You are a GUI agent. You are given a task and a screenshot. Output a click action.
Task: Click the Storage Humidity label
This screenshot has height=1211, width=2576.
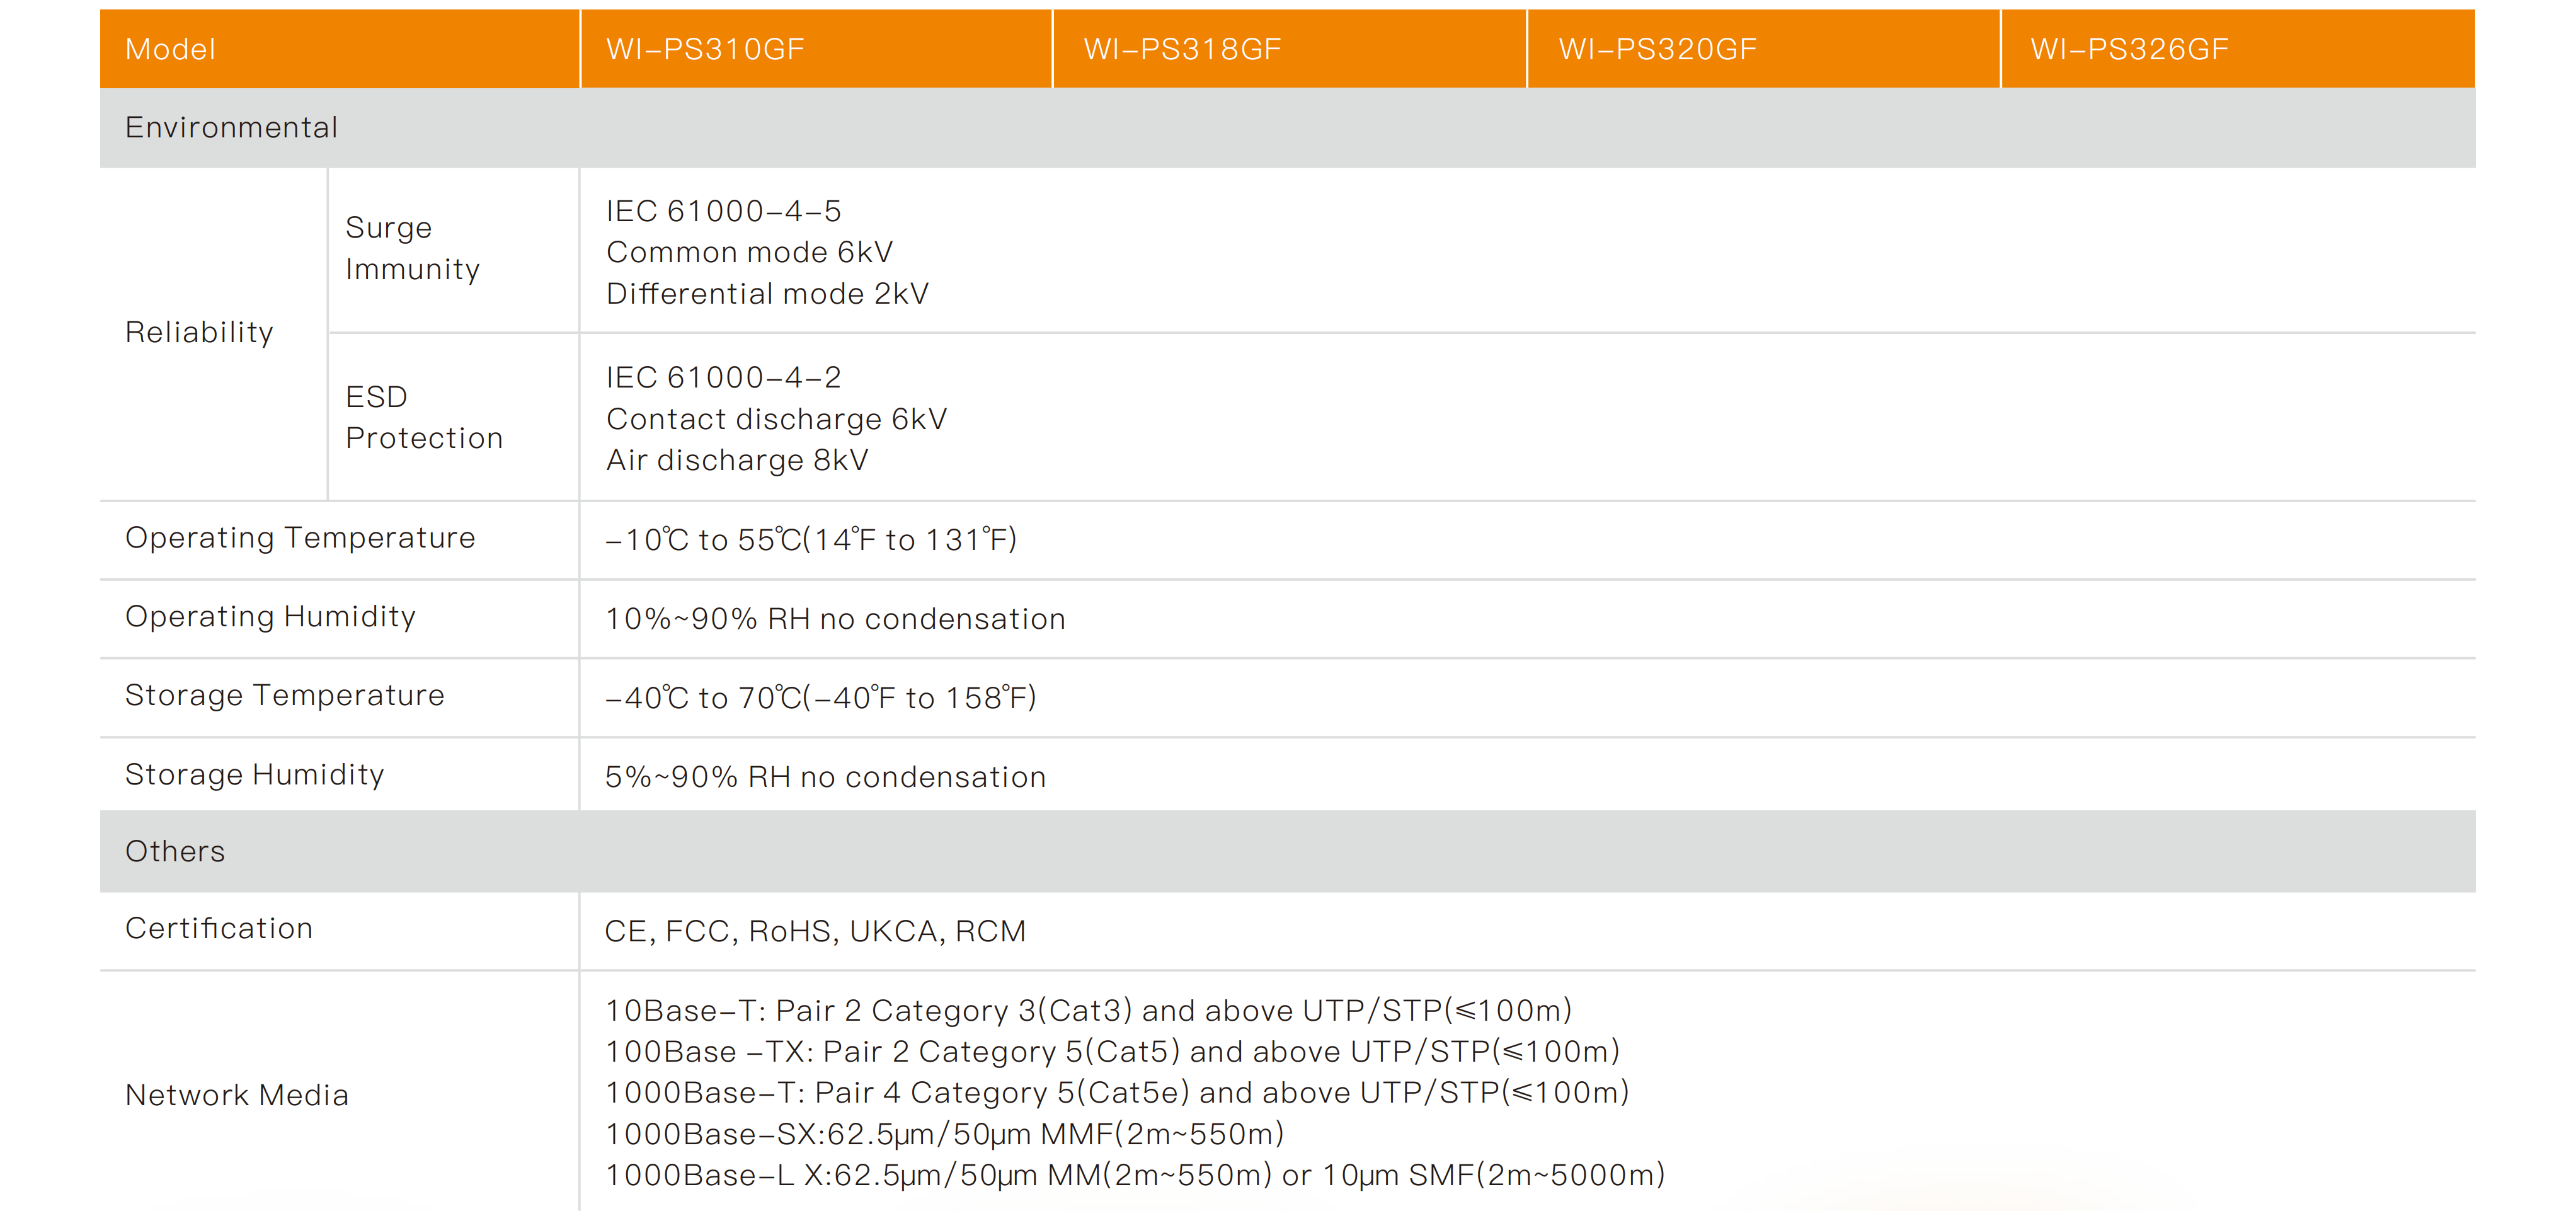254,774
